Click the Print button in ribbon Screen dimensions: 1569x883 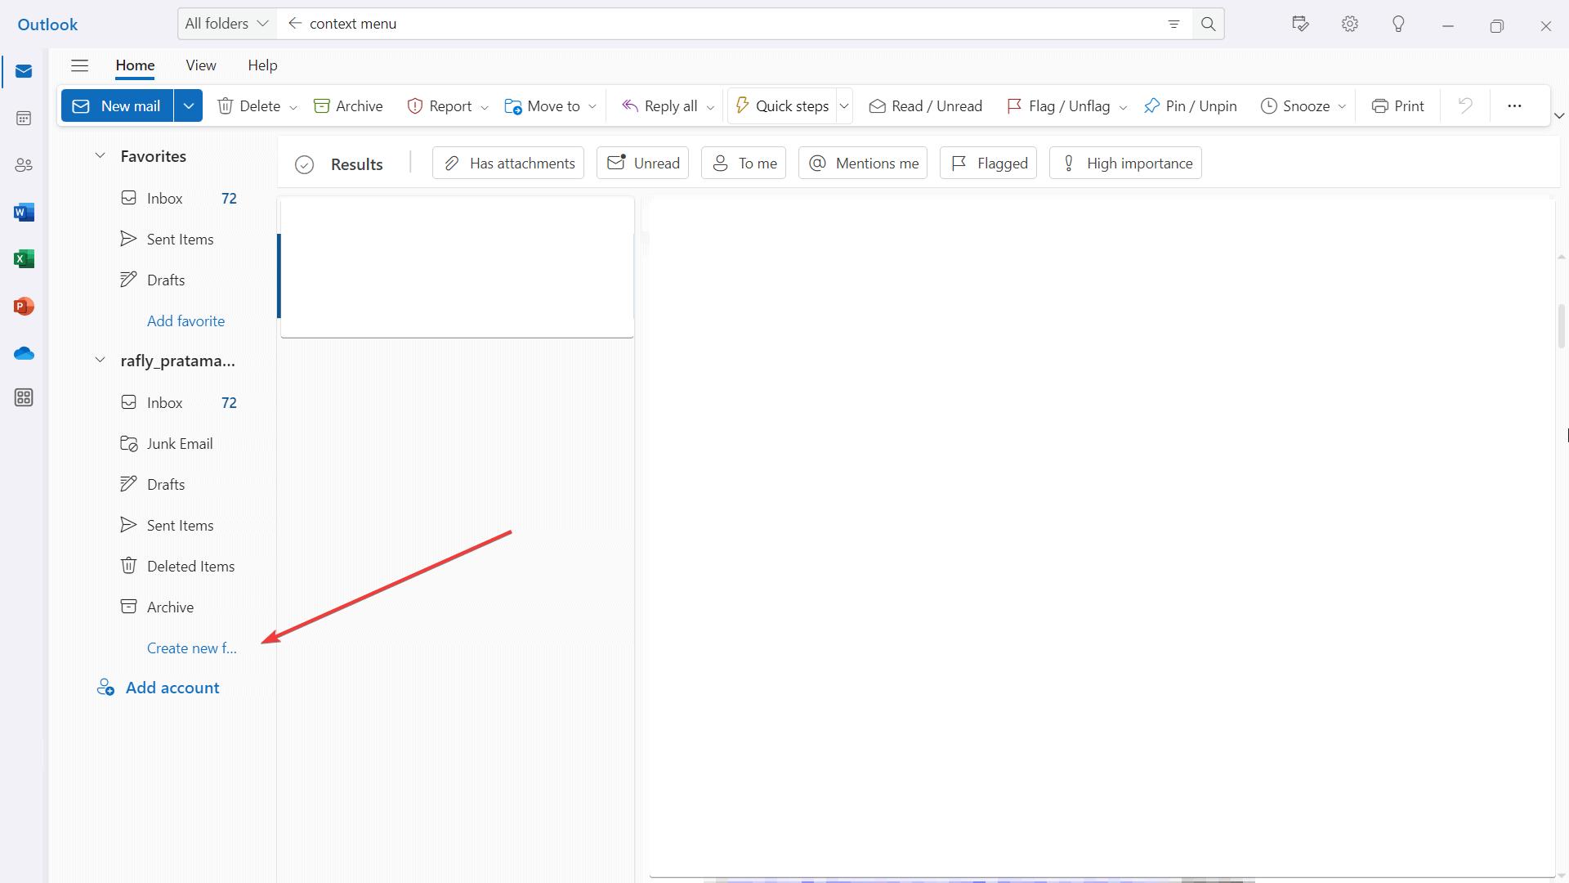1397,105
